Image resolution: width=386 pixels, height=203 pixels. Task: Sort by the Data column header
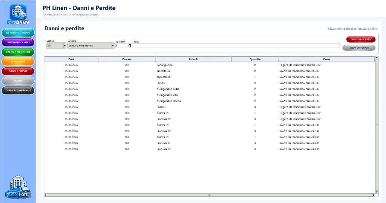coord(71,59)
